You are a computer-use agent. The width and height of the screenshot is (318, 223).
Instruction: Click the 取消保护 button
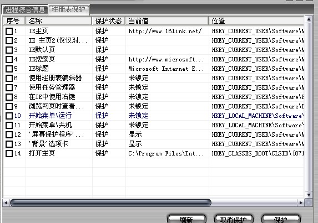point(234,219)
